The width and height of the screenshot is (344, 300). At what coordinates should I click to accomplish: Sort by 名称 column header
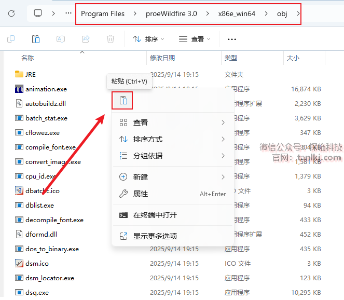click(27, 58)
